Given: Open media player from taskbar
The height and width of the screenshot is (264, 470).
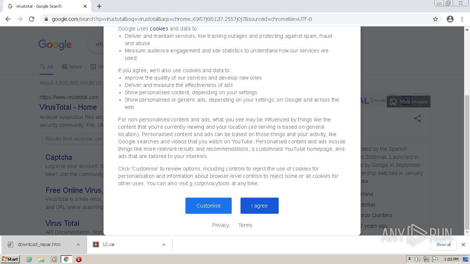Looking at the screenshot, I should coord(54,259).
